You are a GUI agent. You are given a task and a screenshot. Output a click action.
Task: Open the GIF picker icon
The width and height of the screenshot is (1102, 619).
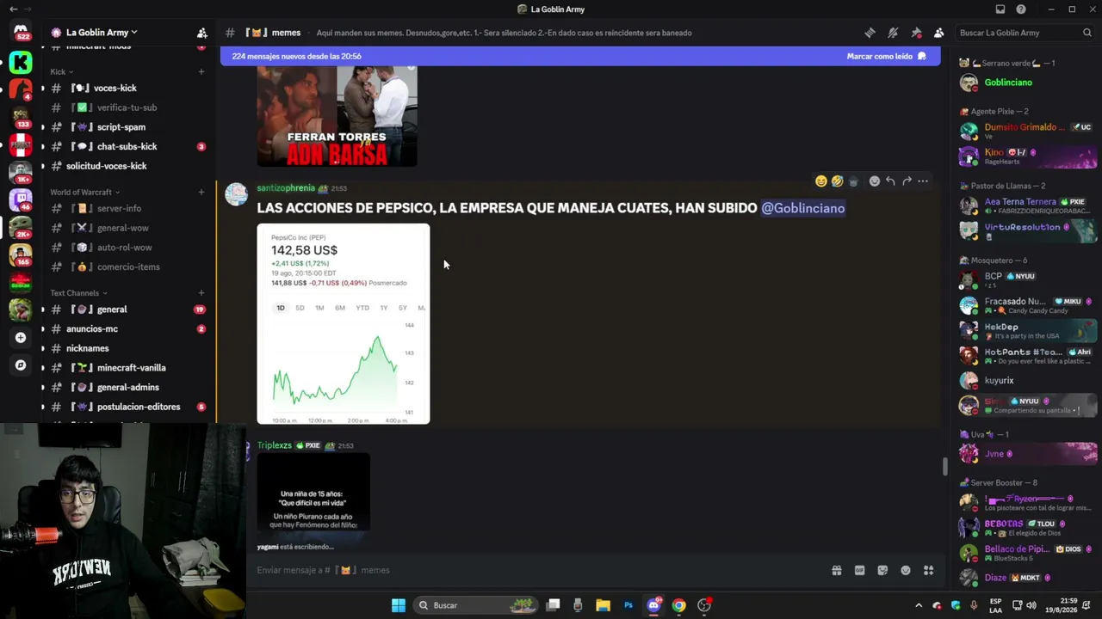pos(859,570)
